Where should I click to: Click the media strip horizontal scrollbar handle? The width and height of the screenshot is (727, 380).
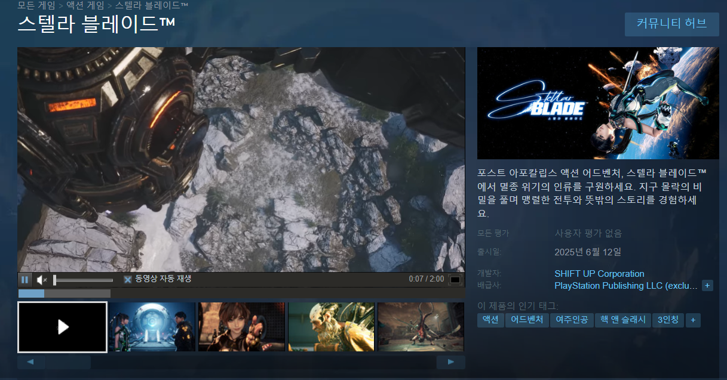[x=68, y=362]
